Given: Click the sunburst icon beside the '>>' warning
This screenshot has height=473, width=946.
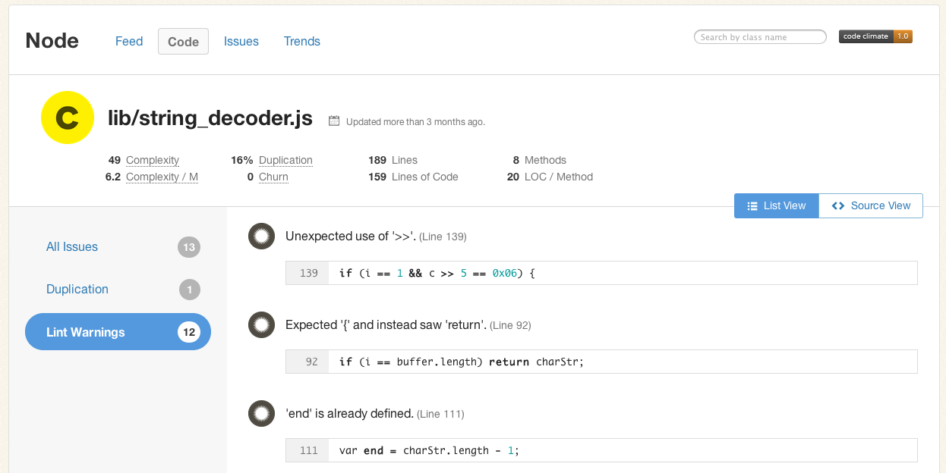Looking at the screenshot, I should (261, 236).
